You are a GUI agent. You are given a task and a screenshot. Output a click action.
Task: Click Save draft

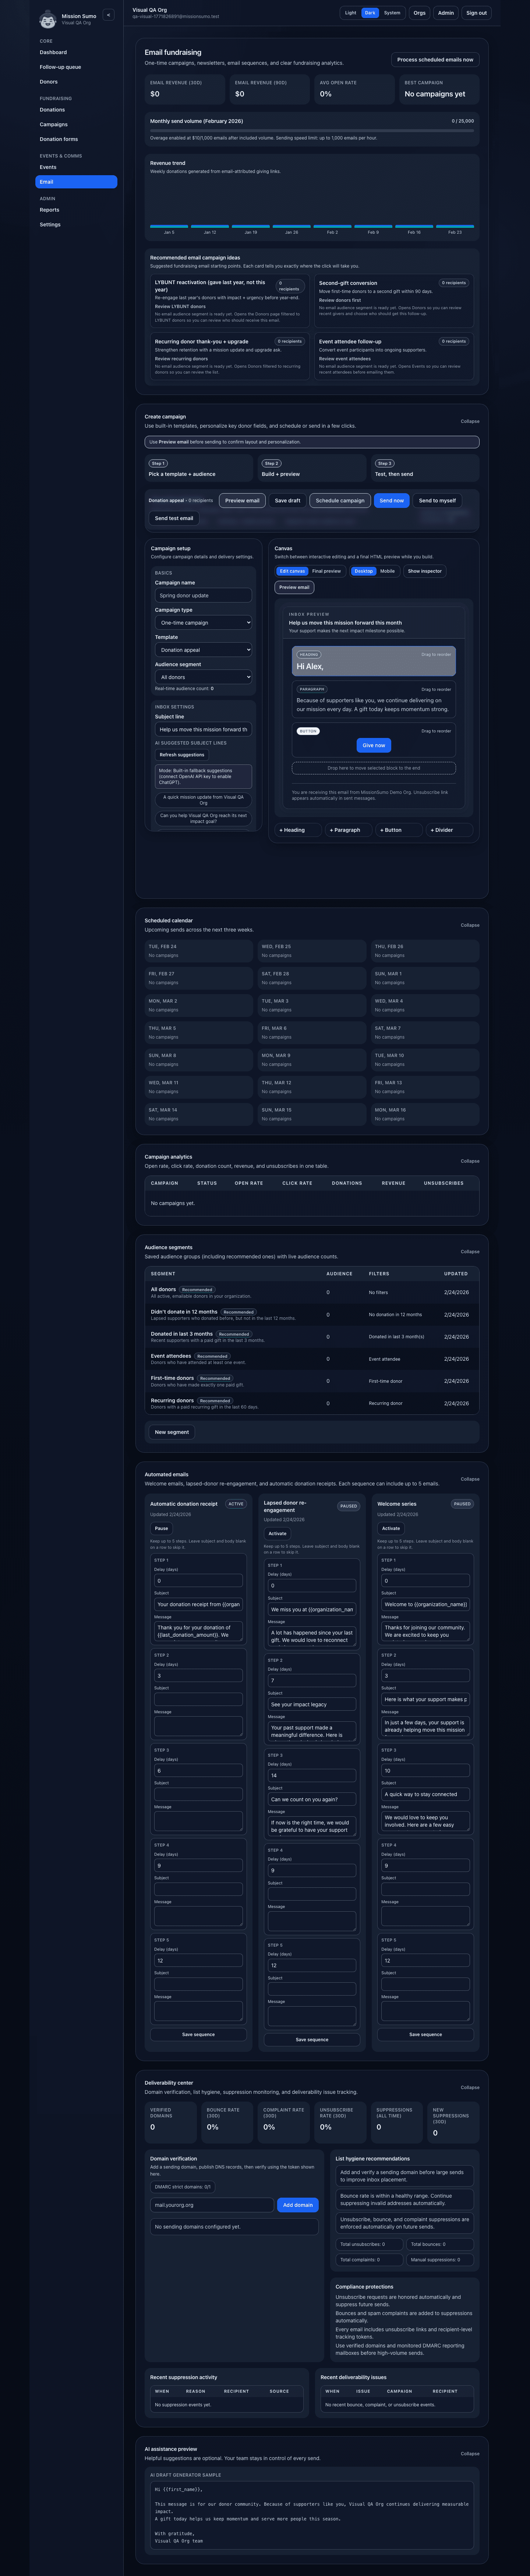(x=287, y=500)
